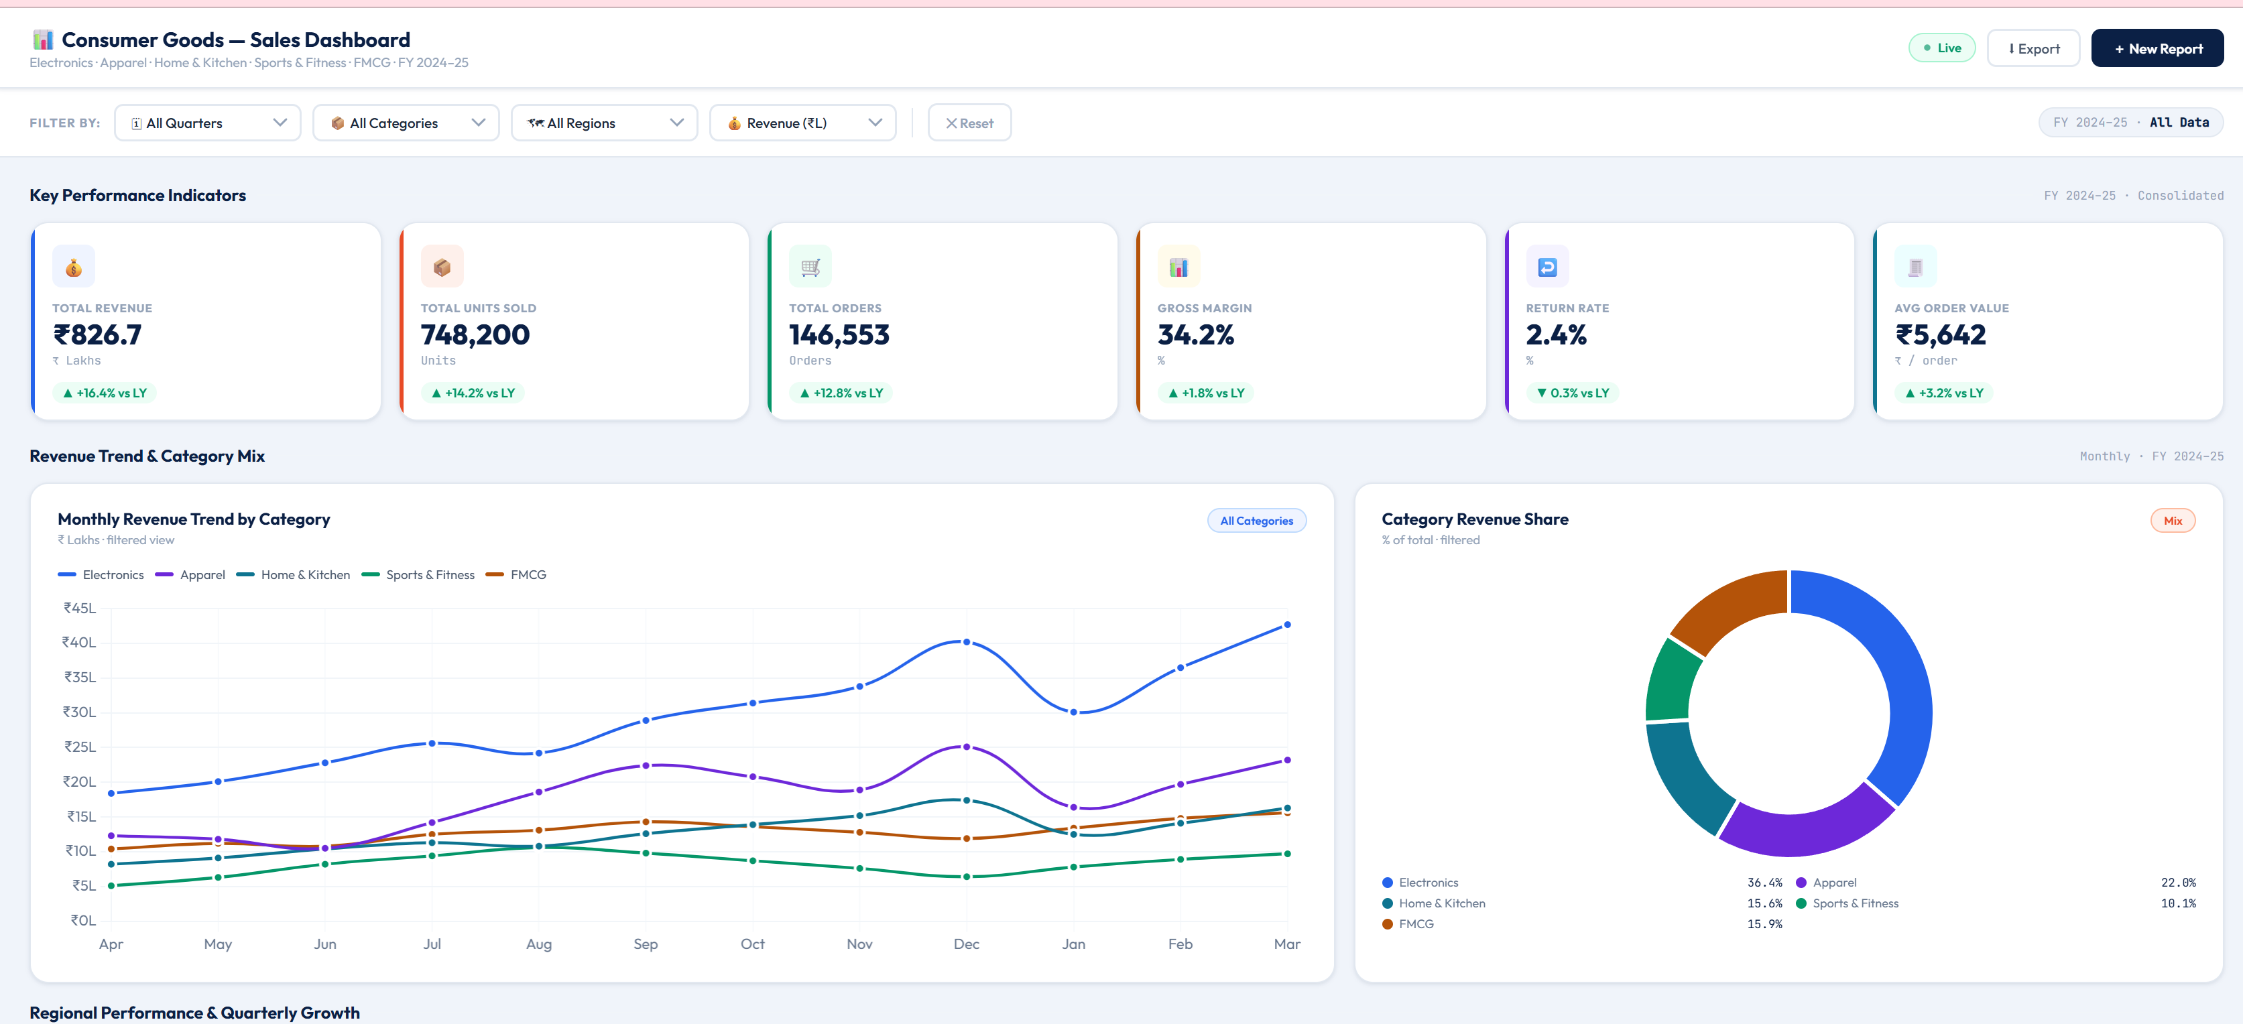Click the chart Gross Margin icon
Screen dimensions: 2243x1024
1179,267
